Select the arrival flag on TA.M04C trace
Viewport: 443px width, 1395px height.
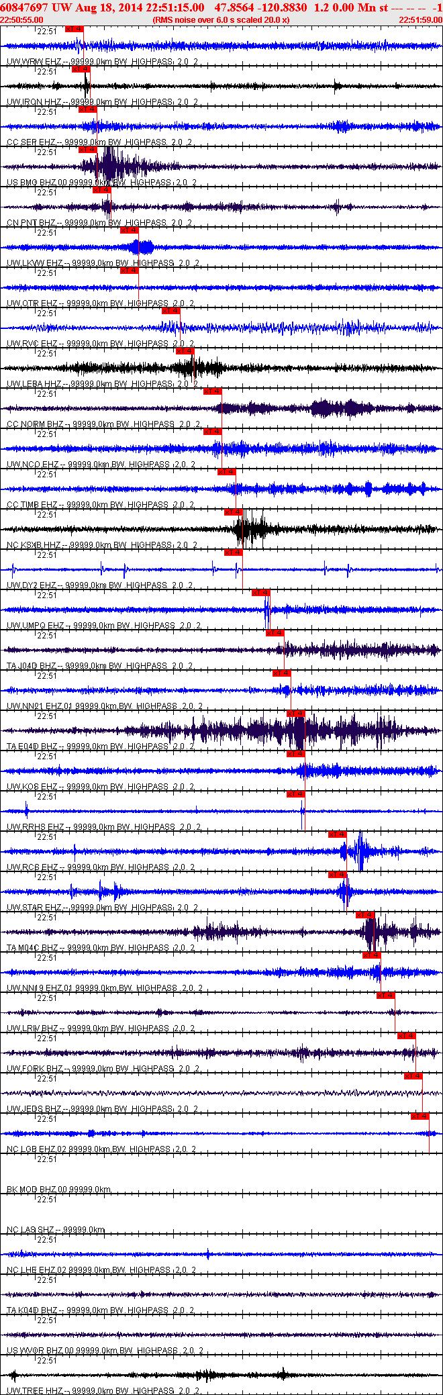364,915
